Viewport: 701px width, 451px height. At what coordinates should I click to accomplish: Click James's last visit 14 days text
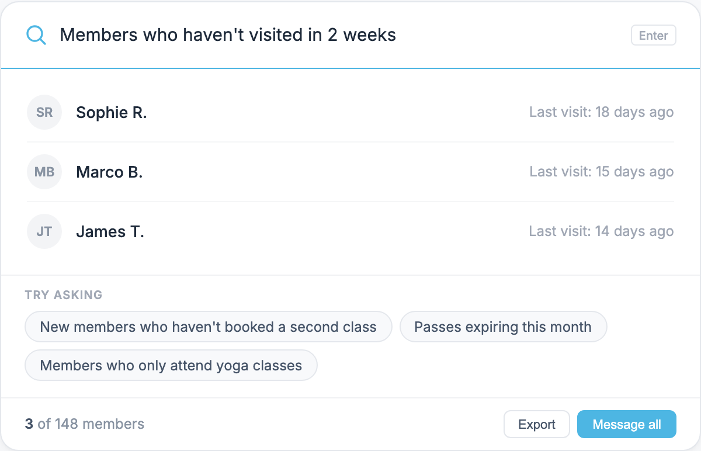tap(601, 231)
